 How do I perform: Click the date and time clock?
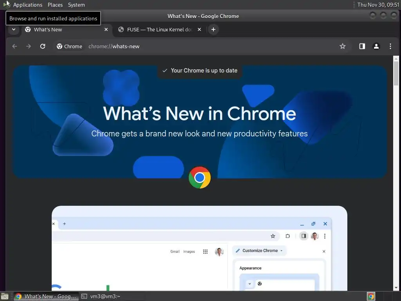tap(378, 5)
